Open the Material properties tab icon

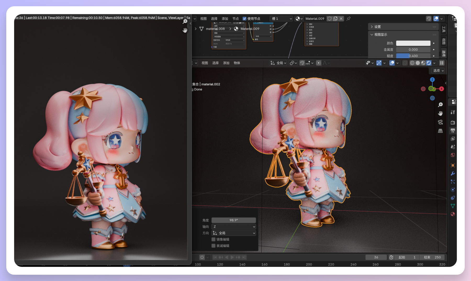click(x=453, y=214)
